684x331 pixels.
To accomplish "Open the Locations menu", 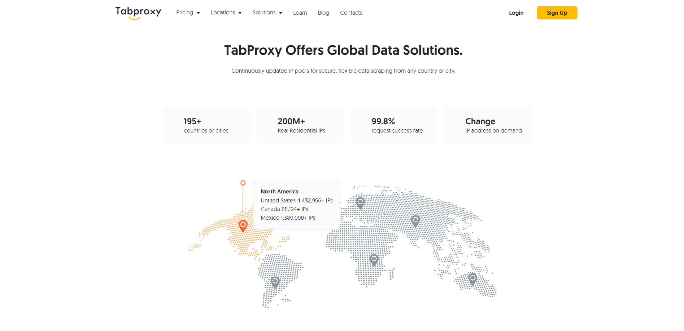I will point(223,13).
